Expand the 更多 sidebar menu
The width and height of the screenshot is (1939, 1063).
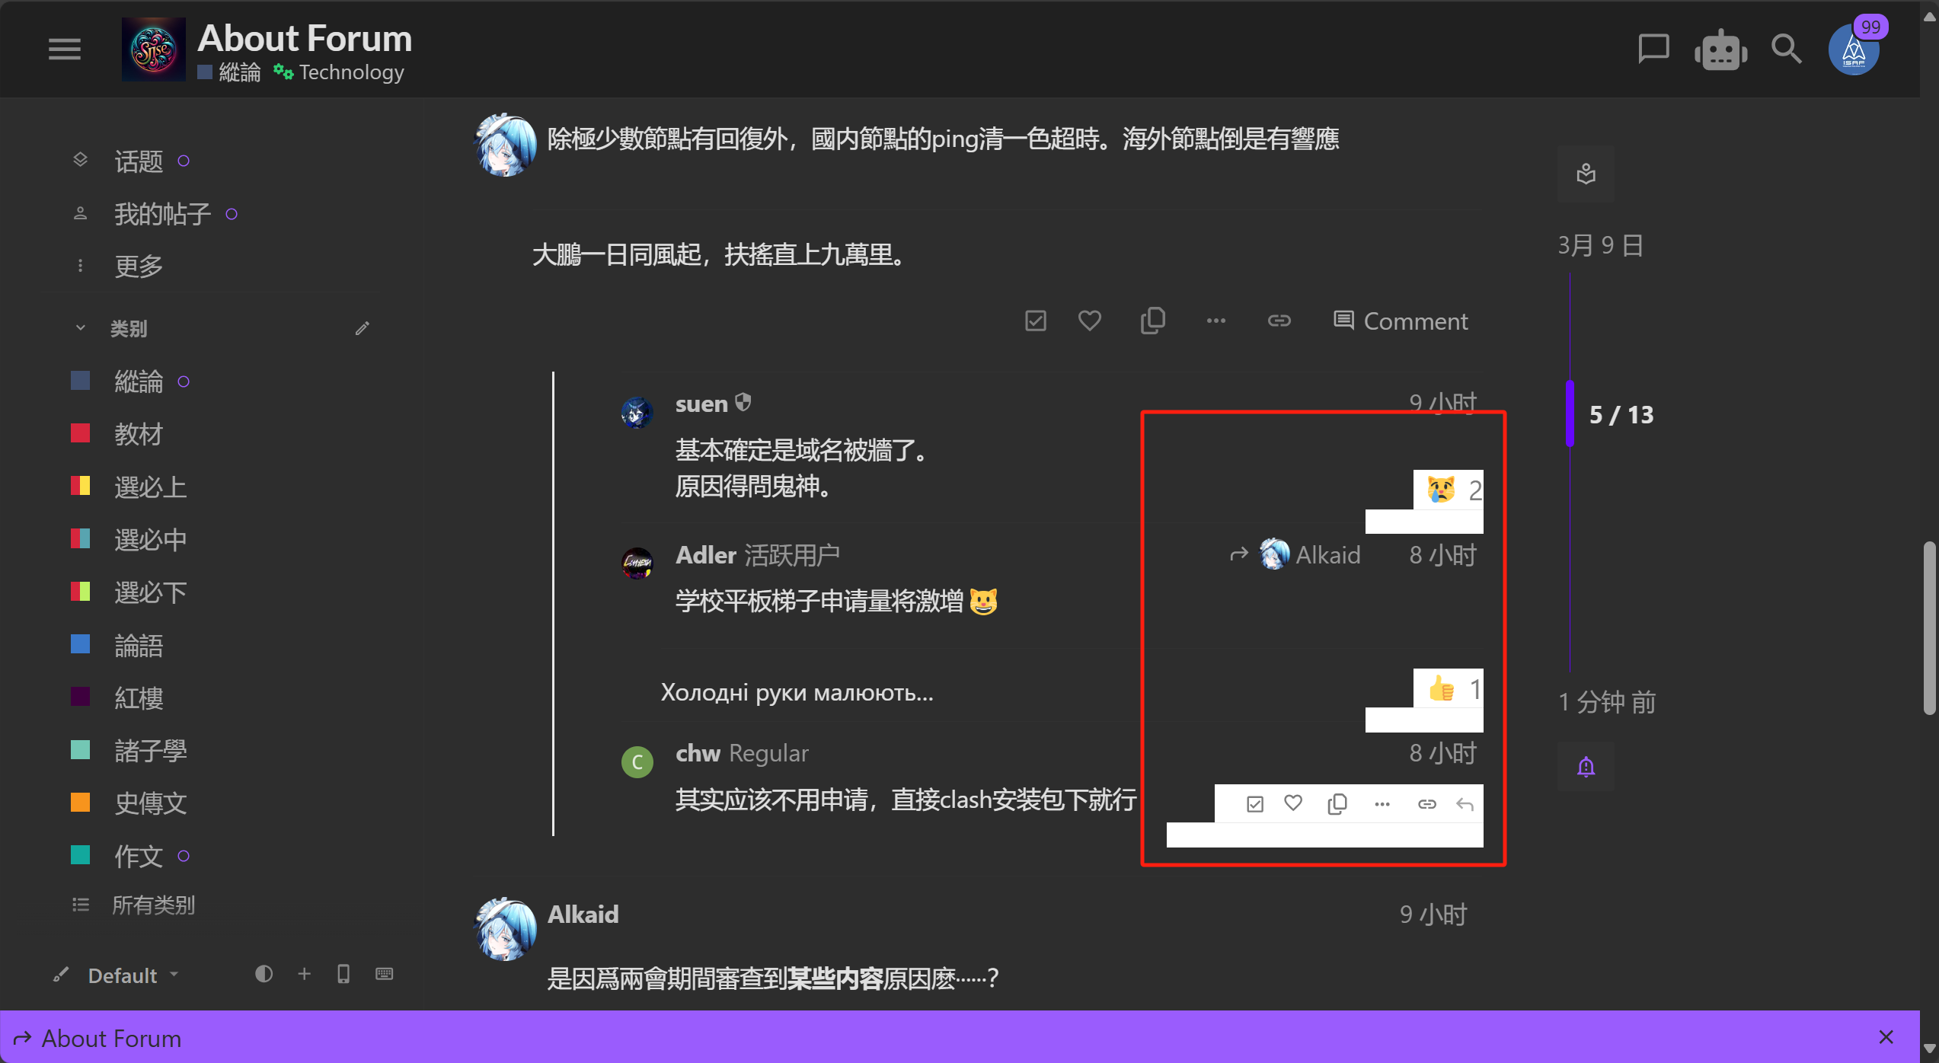click(x=139, y=266)
